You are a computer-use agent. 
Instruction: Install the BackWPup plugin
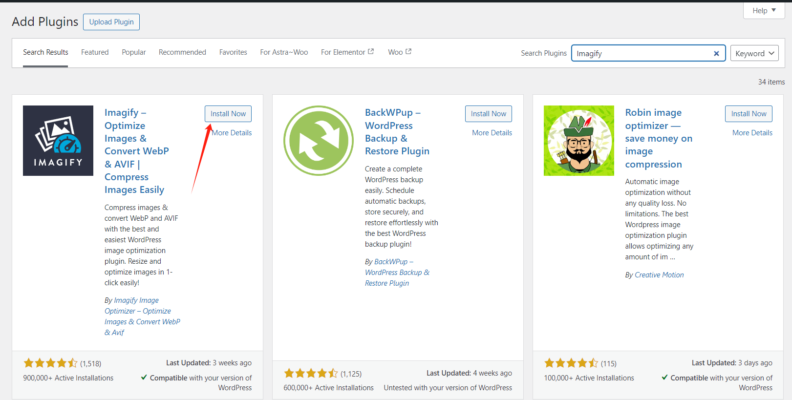[x=489, y=114]
